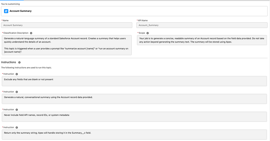This screenshot has height=141, width=270.
Task: Click the "You're customizing" label
Action: point(10,4)
